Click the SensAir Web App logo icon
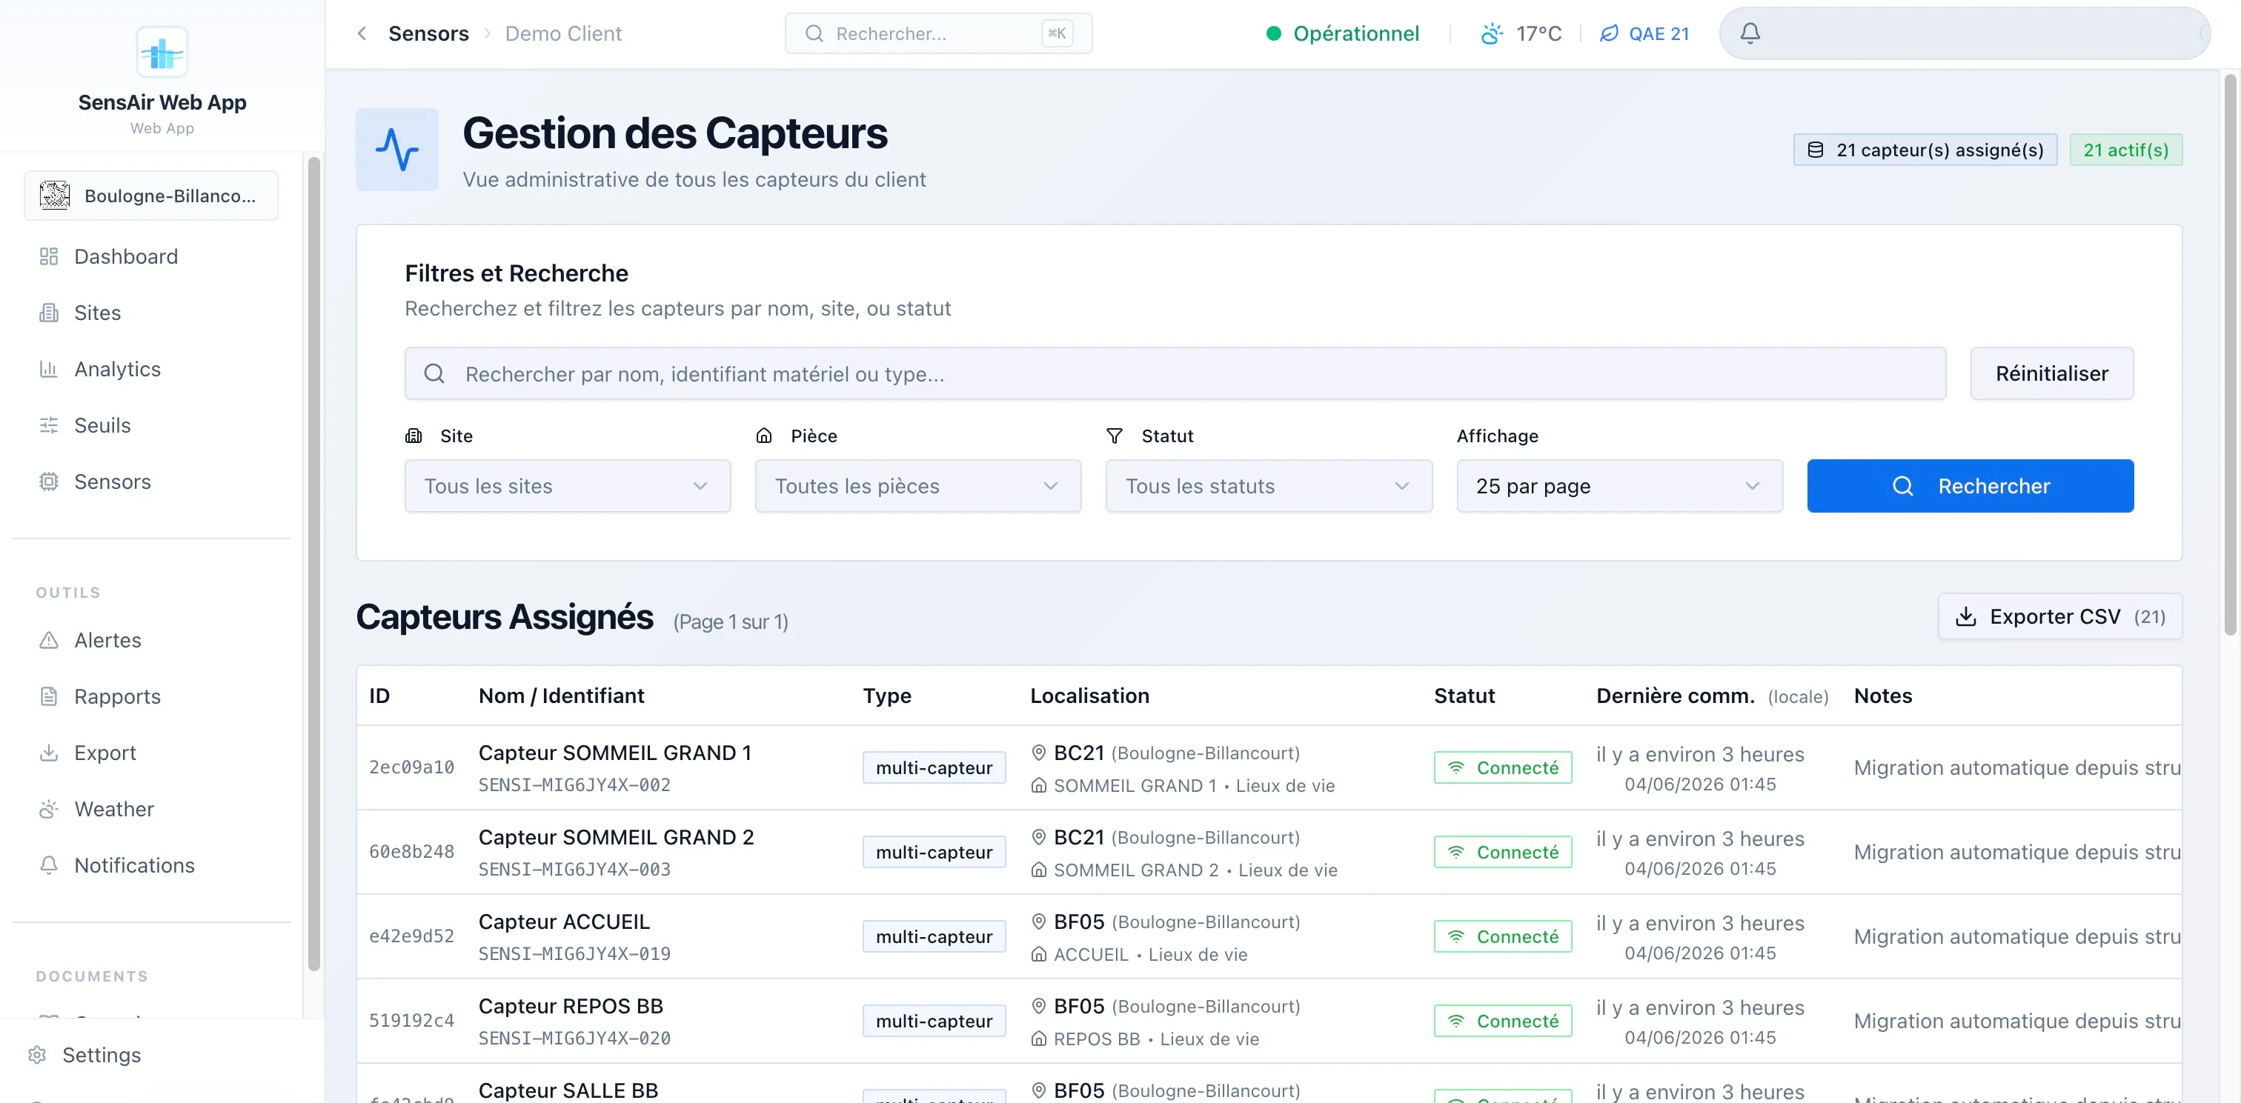2241x1103 pixels. [162, 53]
